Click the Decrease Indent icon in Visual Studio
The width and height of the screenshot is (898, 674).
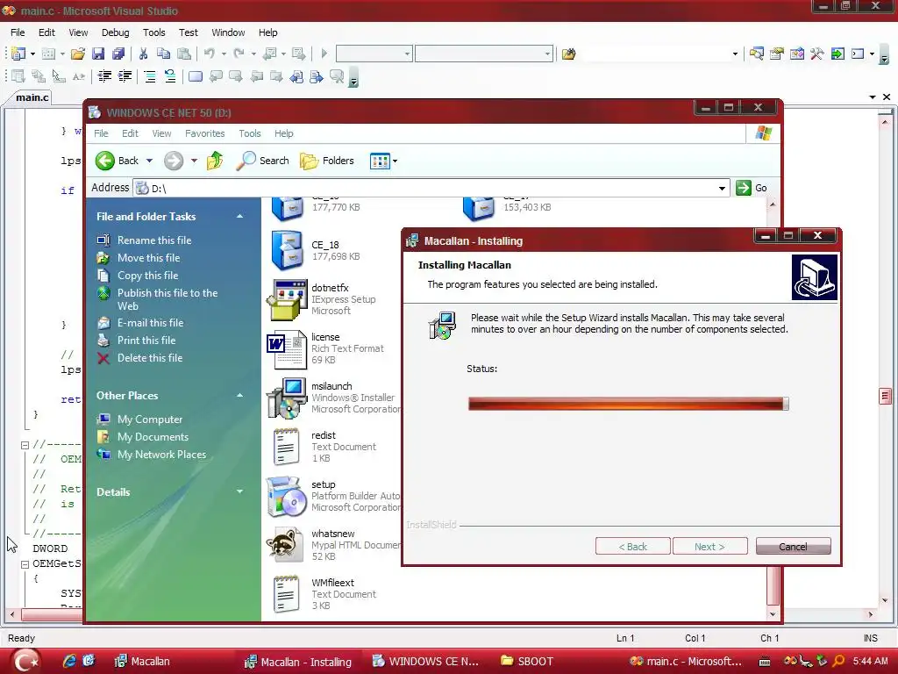pos(104,76)
